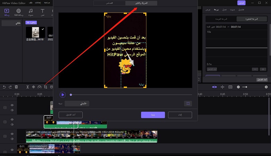Mute the top timeline track
The width and height of the screenshot is (271, 156).
[12, 110]
